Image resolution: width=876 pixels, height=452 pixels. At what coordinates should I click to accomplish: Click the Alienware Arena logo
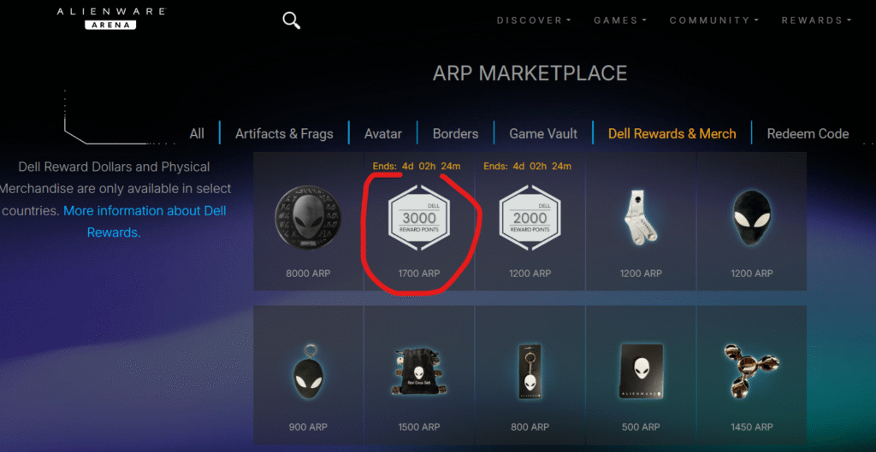pos(112,19)
